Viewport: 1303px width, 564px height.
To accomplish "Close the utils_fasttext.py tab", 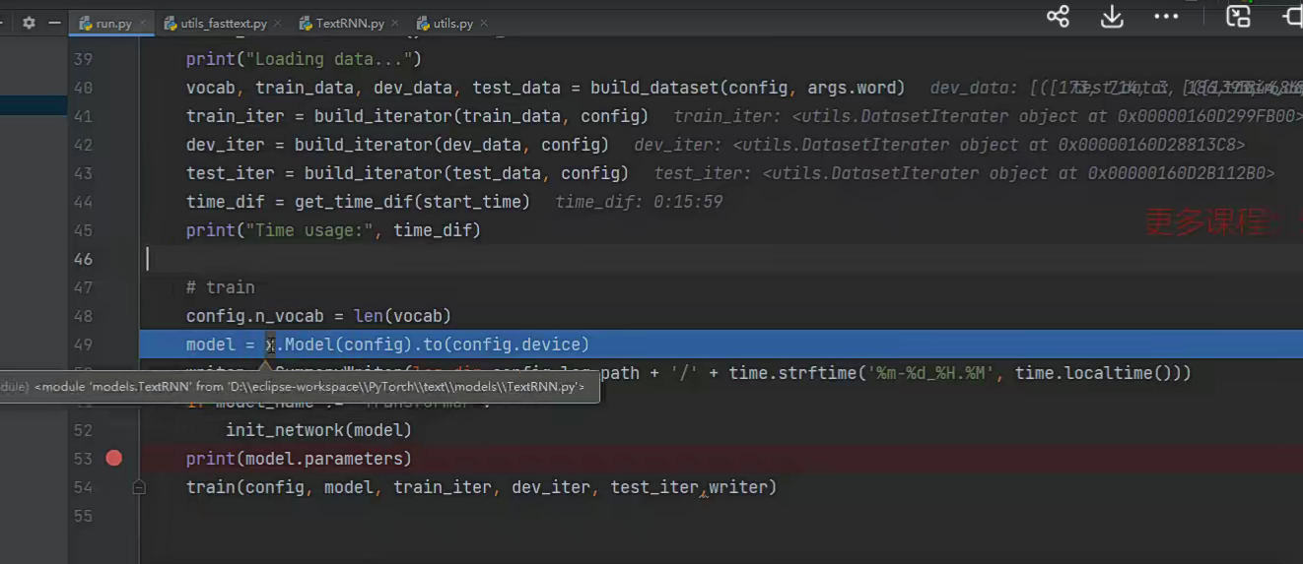I will [279, 24].
